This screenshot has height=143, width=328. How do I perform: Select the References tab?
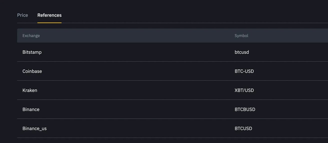49,15
